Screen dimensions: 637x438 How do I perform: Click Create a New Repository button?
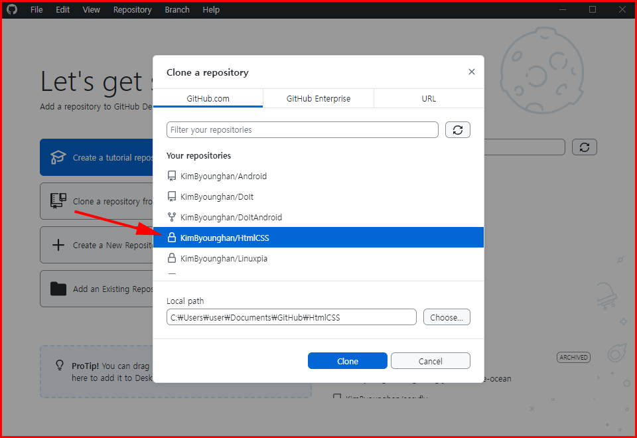tap(97, 245)
